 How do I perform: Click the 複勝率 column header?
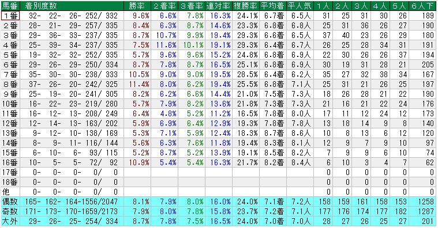coord(245,6)
